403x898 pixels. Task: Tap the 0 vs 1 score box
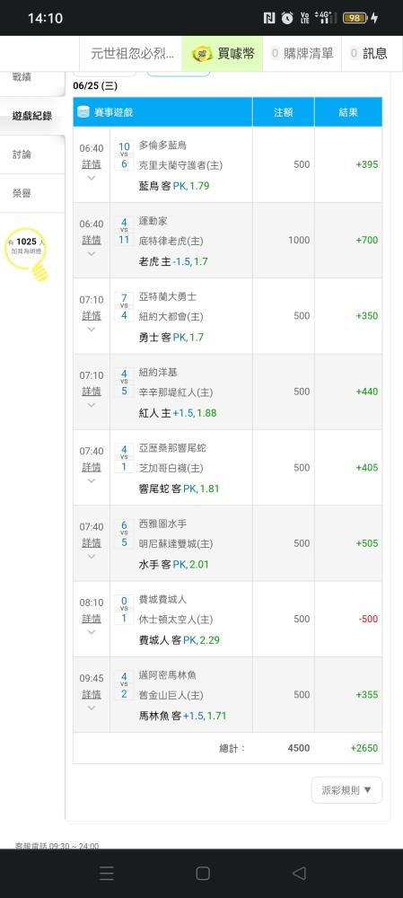click(124, 610)
